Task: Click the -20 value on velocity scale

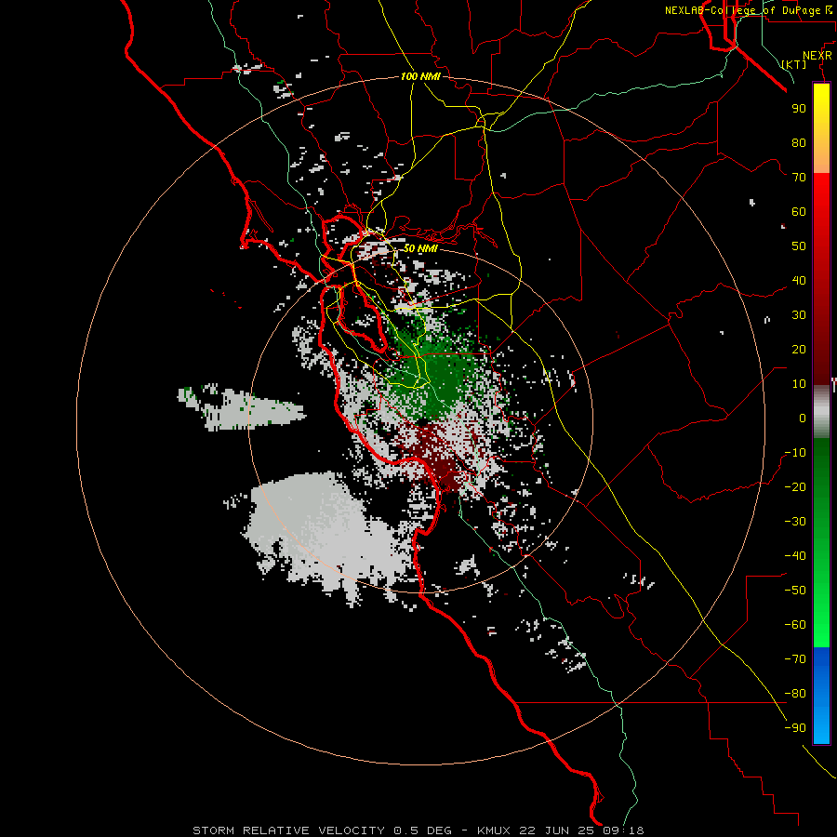Action: click(795, 486)
